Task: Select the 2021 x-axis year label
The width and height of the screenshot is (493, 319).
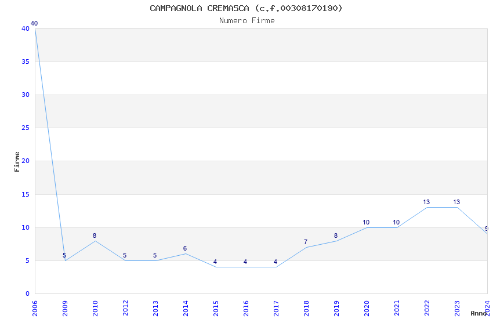Action: pos(397,309)
